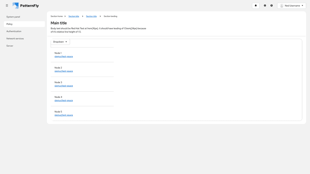The height and width of the screenshot is (174, 310).
Task: Select System panel in sidebar
Action: point(13,17)
